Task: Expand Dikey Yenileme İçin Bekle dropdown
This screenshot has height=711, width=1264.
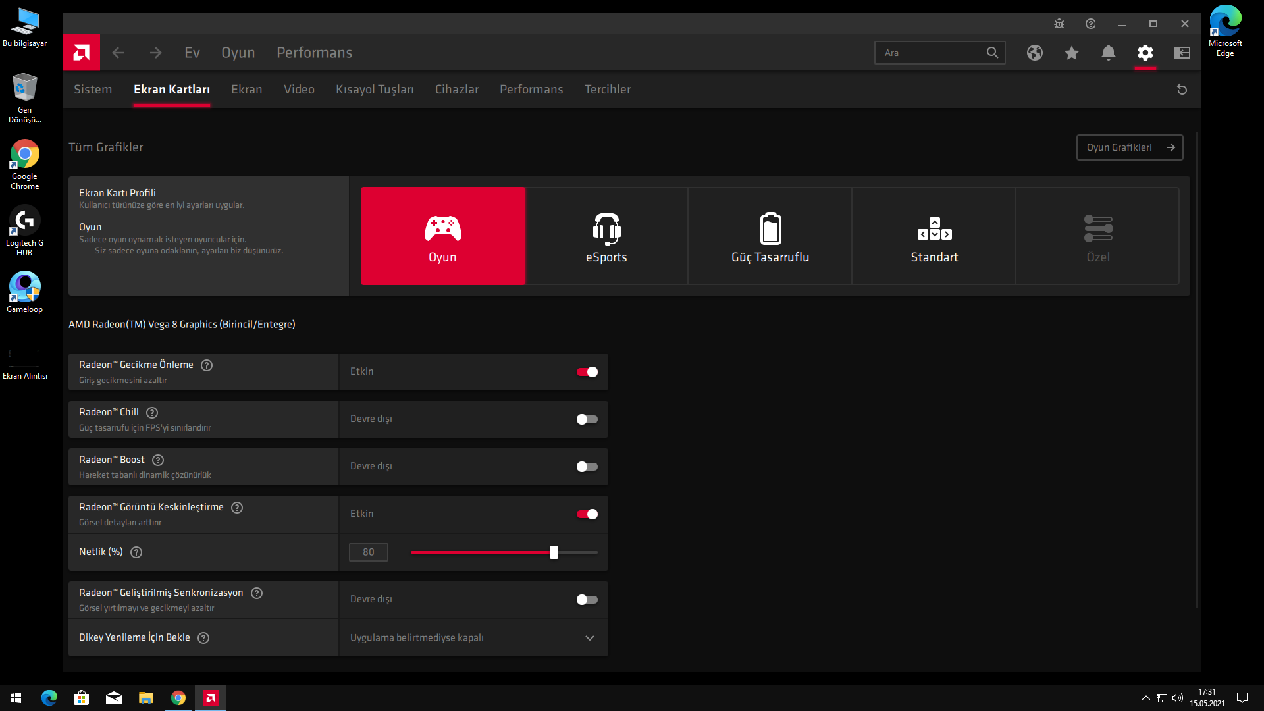Action: point(589,638)
